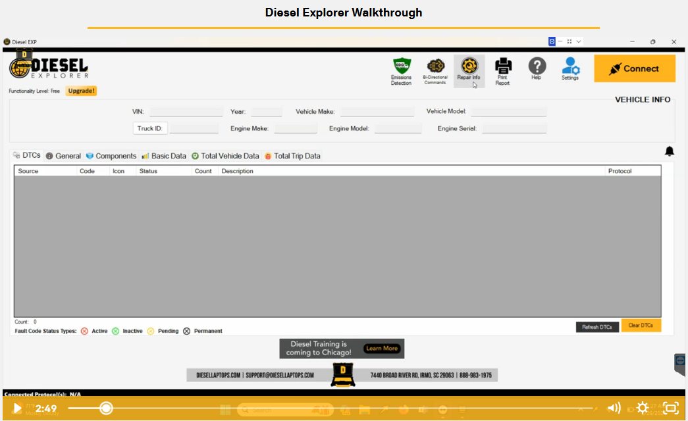This screenshot has width=688, height=421.
Task: Open the Emissions Detection tool
Action: [401, 71]
